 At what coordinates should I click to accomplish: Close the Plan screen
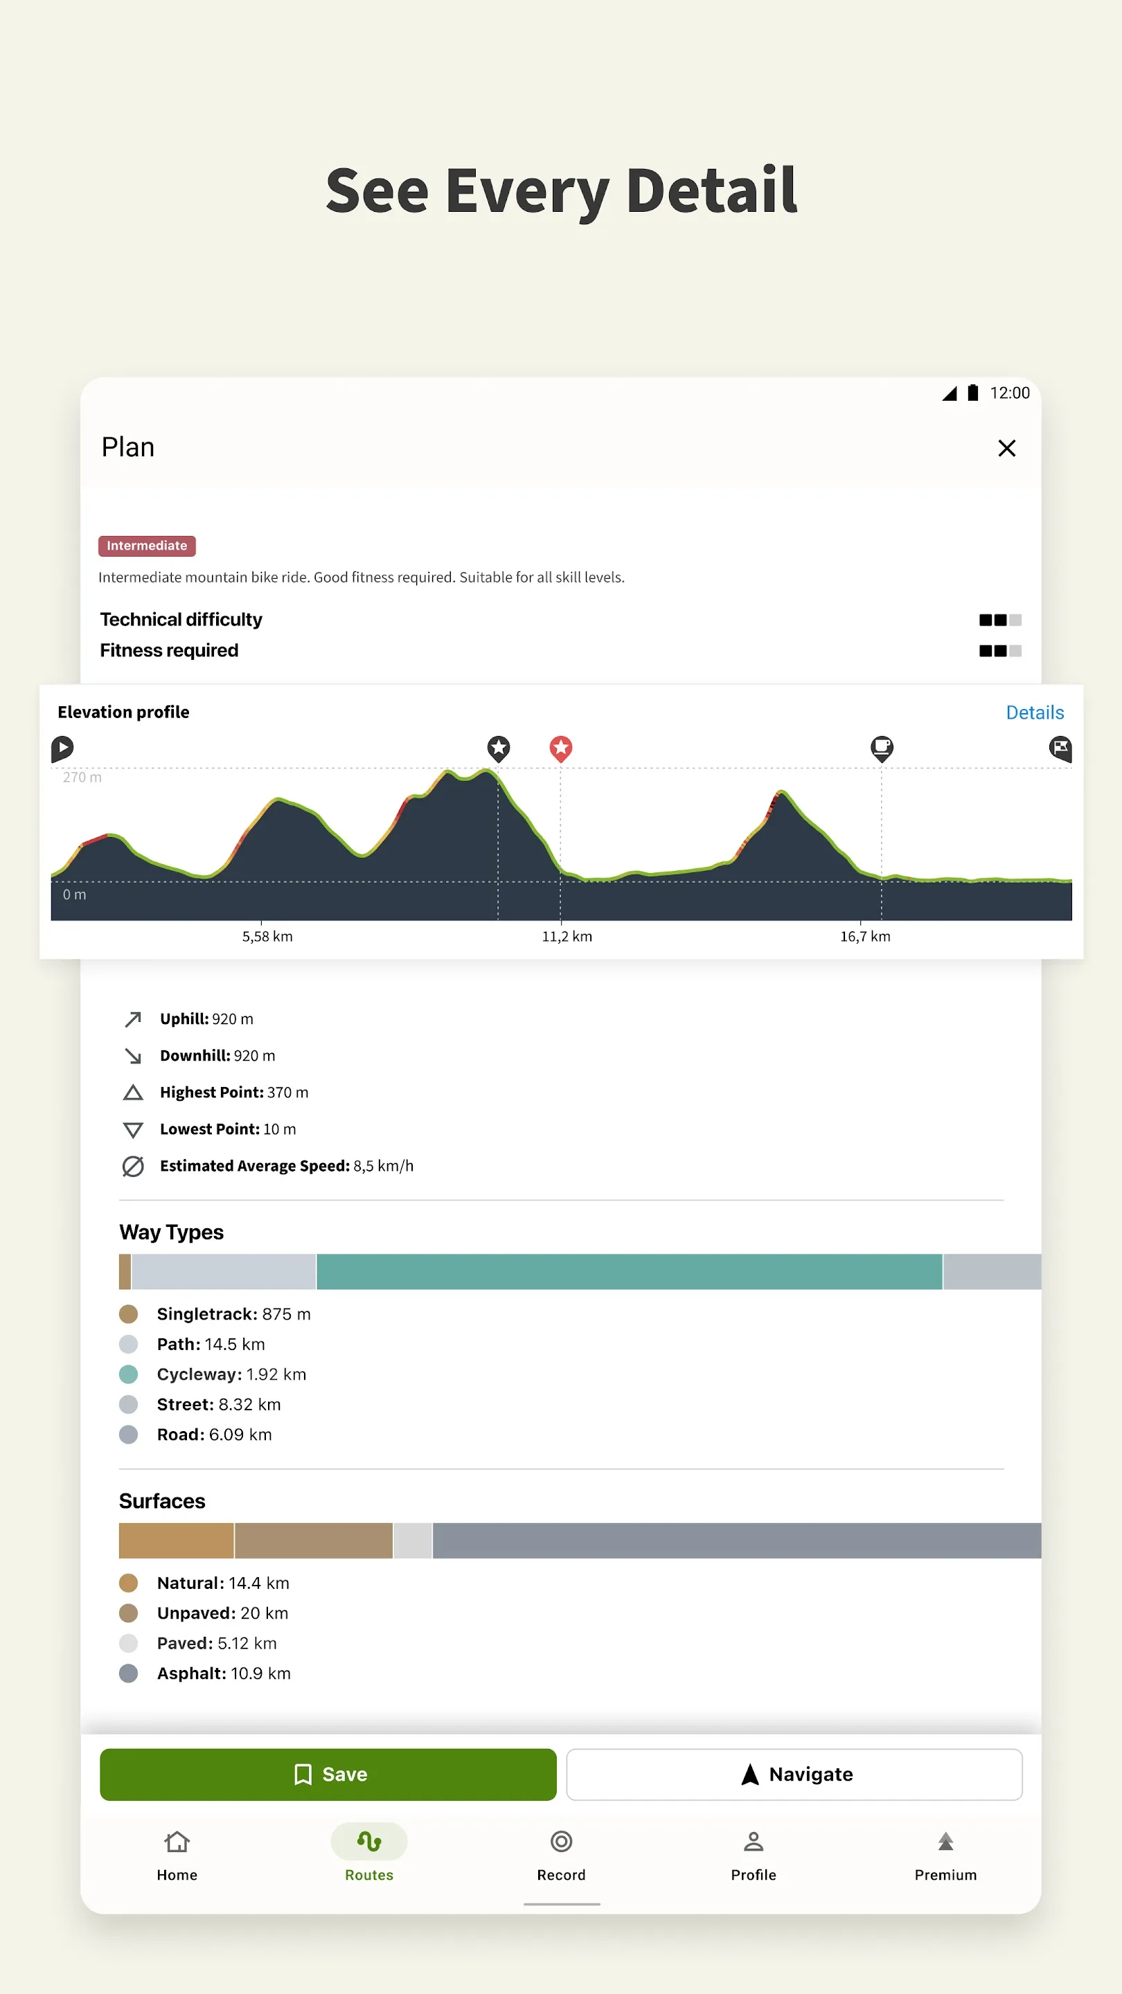[x=1006, y=449]
